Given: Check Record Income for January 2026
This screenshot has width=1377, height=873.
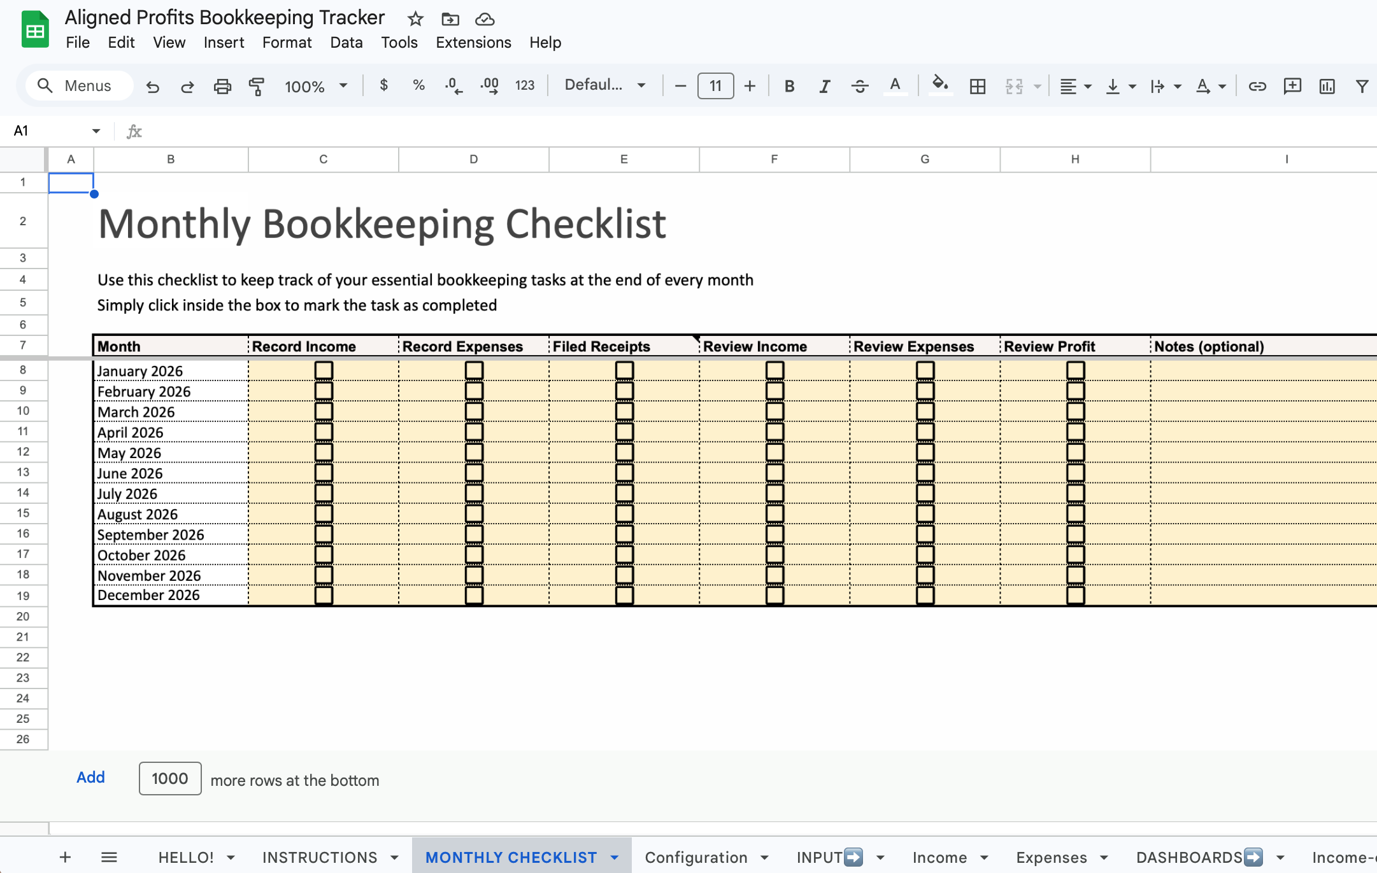Looking at the screenshot, I should coord(324,370).
